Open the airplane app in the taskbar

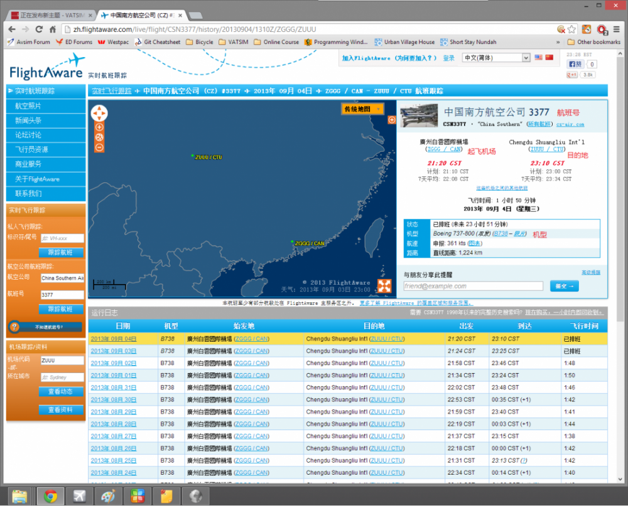pos(79,496)
